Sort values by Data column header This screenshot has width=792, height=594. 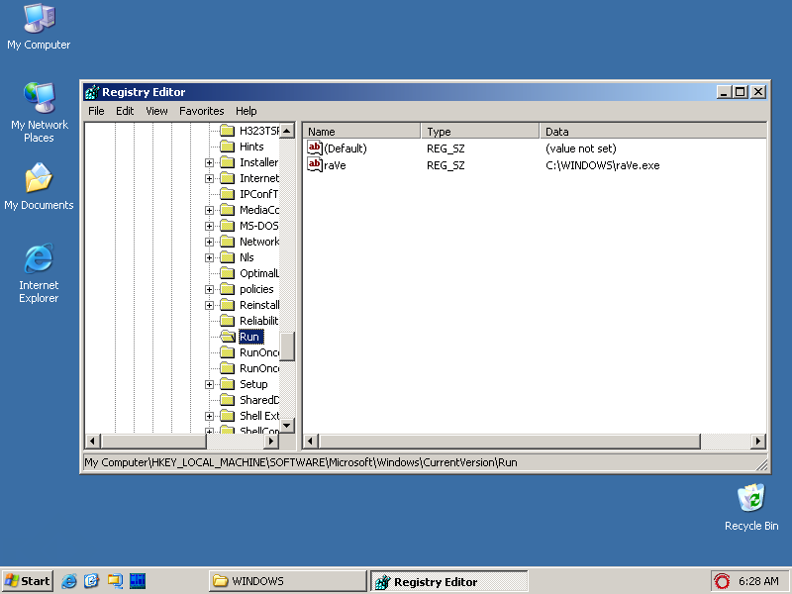point(652,132)
